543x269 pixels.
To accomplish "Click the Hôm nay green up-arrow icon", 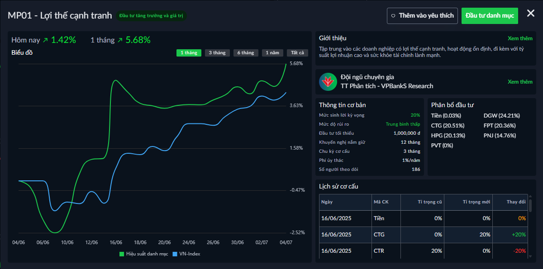I will pos(45,40).
